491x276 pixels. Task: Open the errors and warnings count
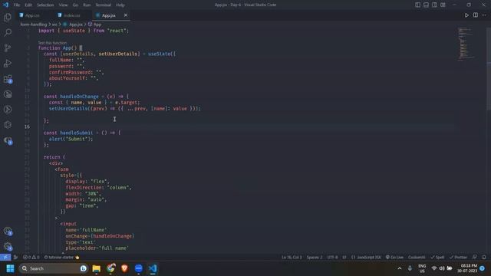(31, 258)
